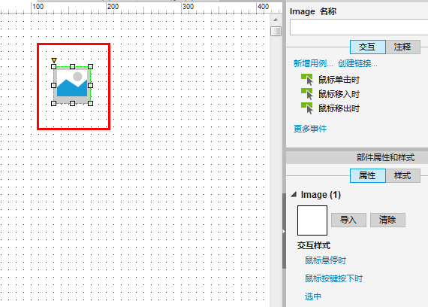Open the 属性 tab
The width and height of the screenshot is (428, 307).
tap(368, 175)
